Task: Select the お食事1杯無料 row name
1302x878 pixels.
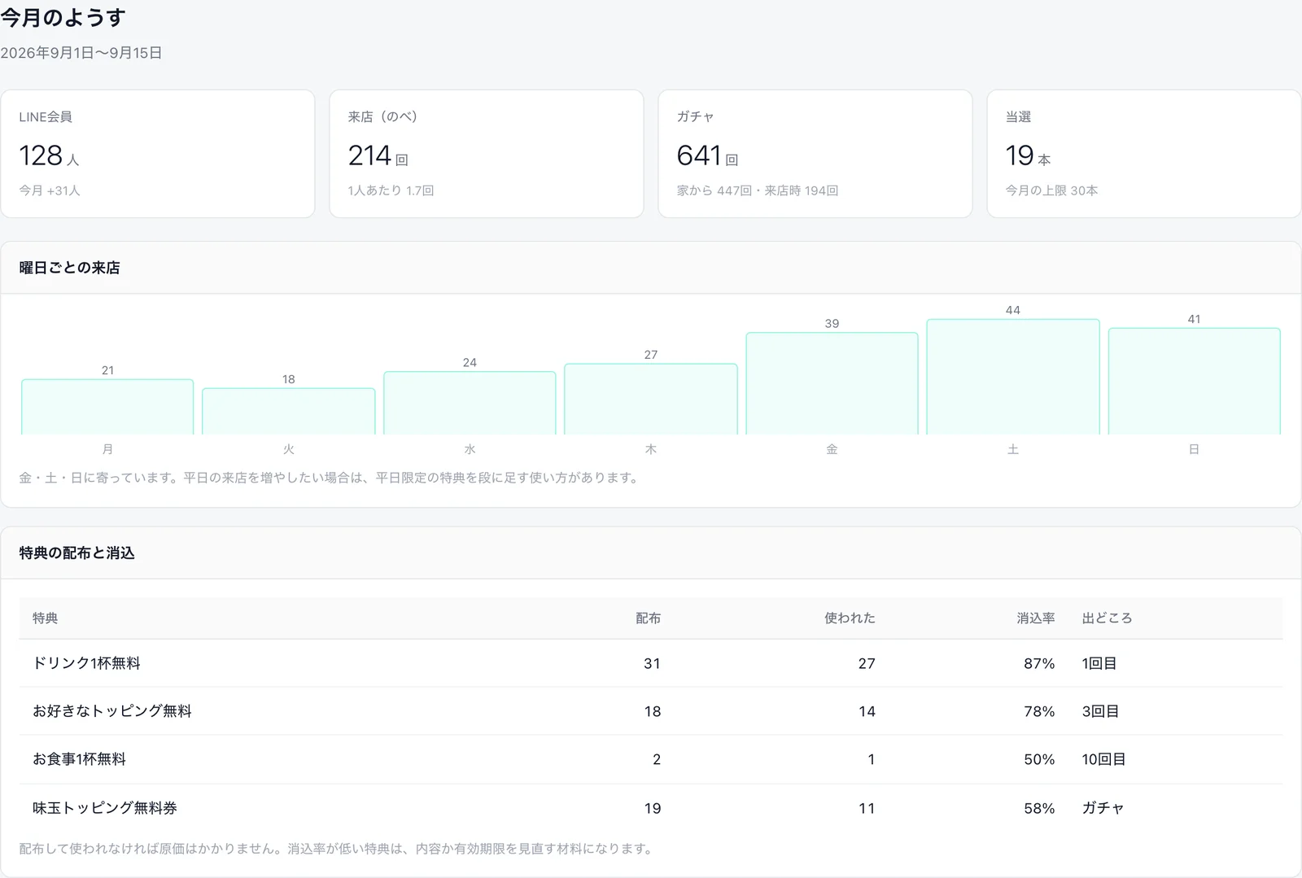Action: [x=79, y=759]
